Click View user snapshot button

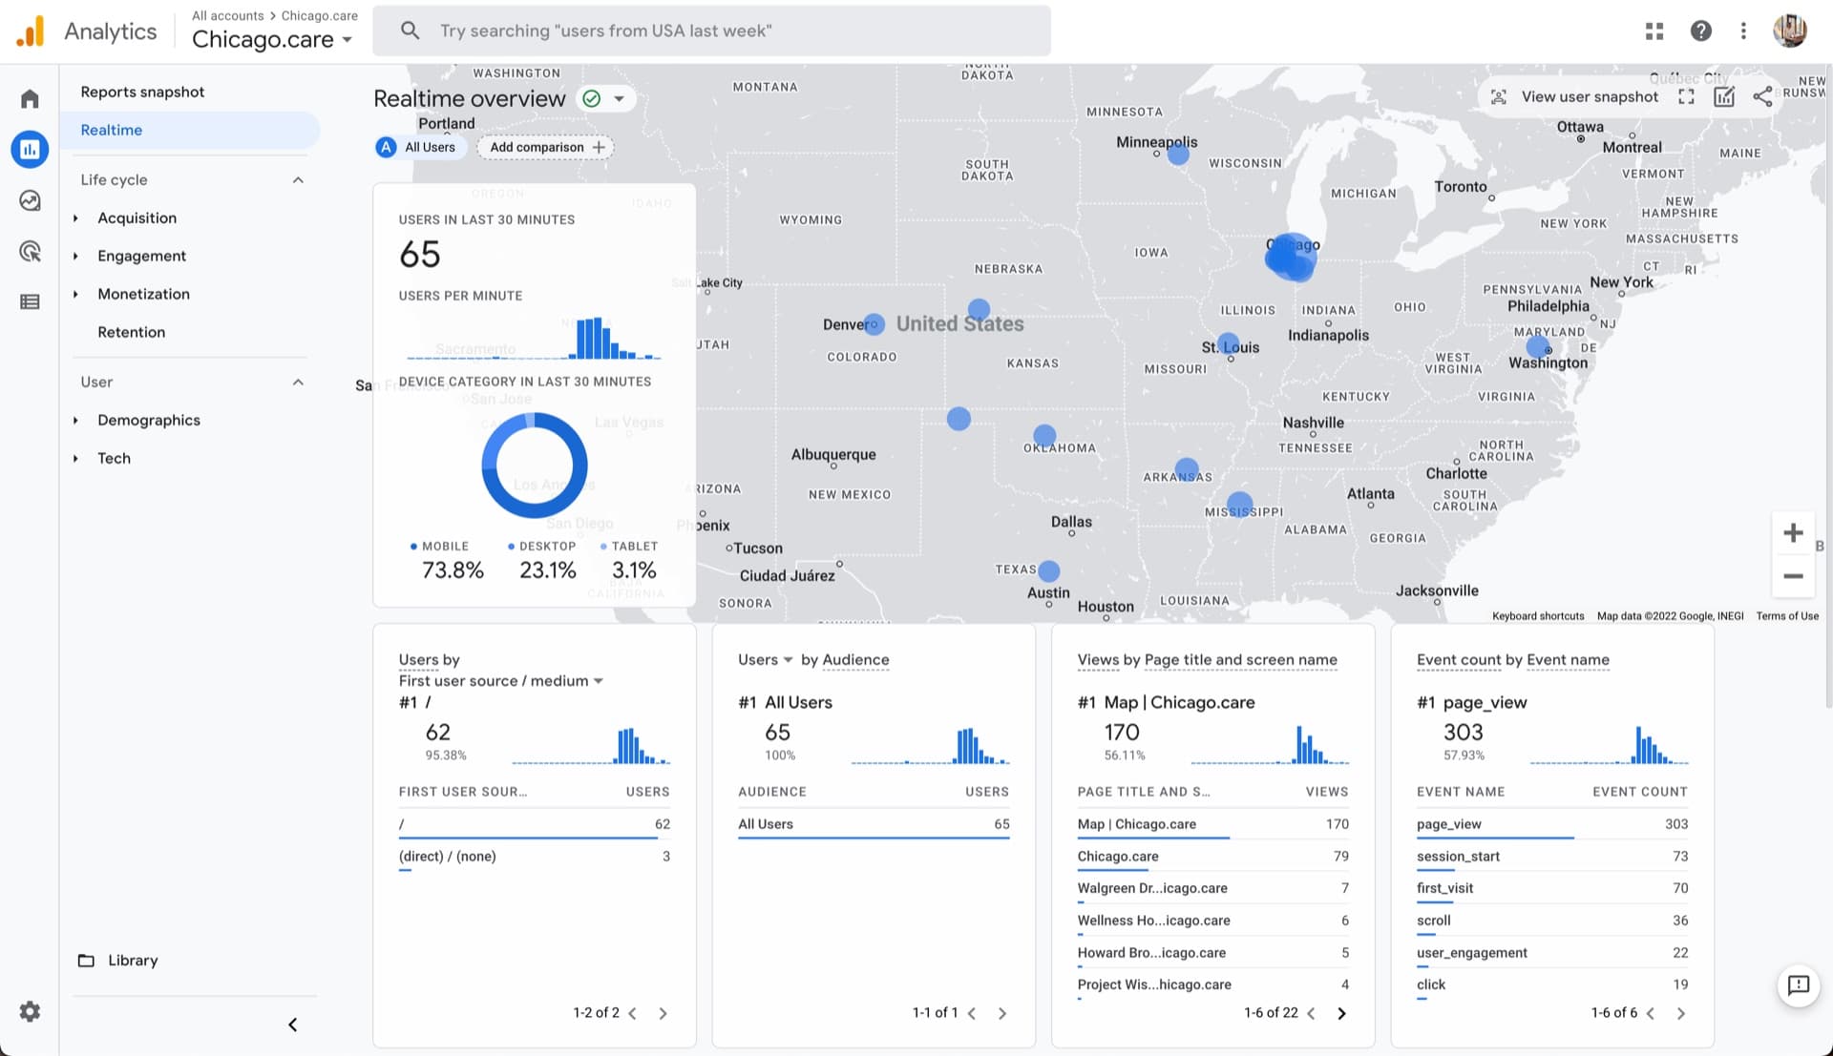1577,96
